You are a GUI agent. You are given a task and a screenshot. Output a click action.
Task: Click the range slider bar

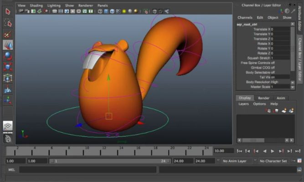[x=109, y=161]
